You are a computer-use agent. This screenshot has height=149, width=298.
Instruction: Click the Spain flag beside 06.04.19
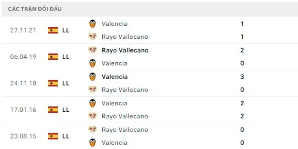click(x=53, y=57)
